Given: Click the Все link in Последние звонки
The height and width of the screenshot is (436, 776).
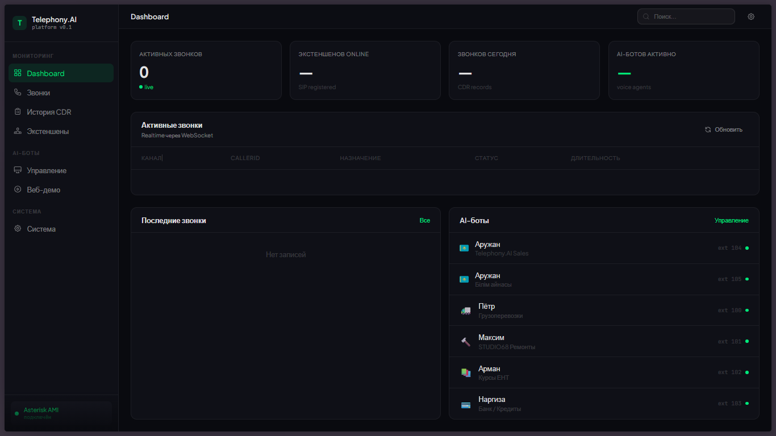Looking at the screenshot, I should point(425,220).
